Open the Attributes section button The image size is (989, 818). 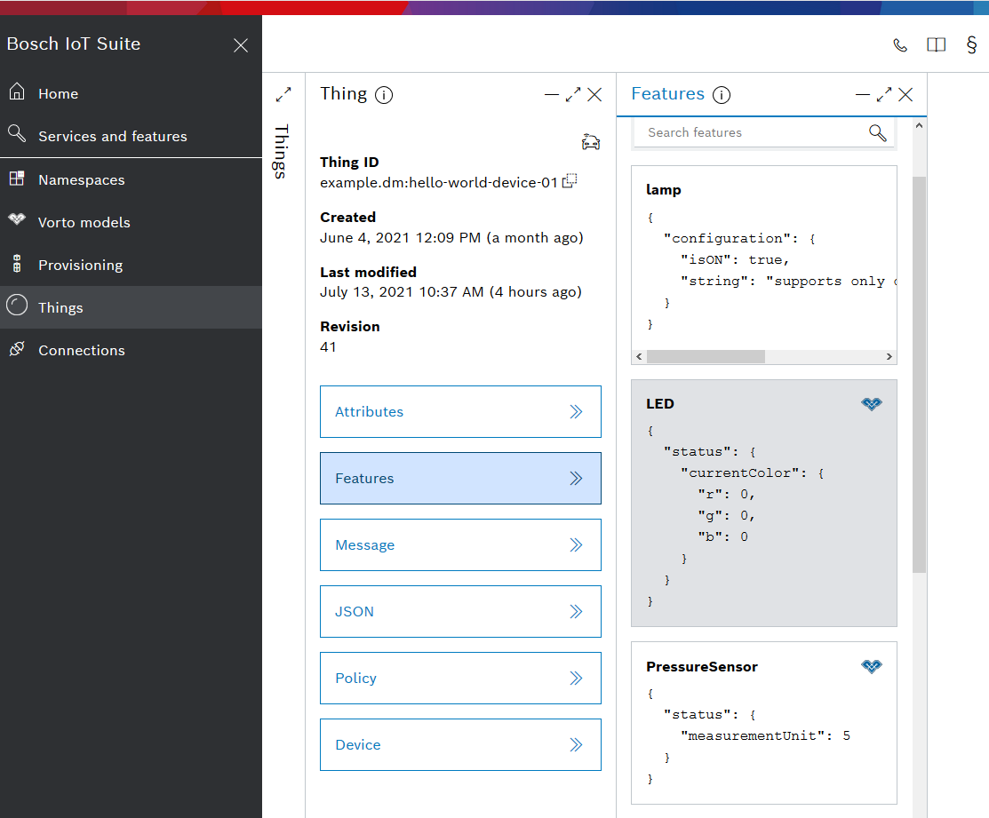tap(460, 411)
